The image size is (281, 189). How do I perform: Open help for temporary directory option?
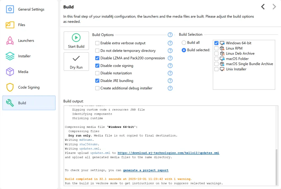click(x=170, y=51)
